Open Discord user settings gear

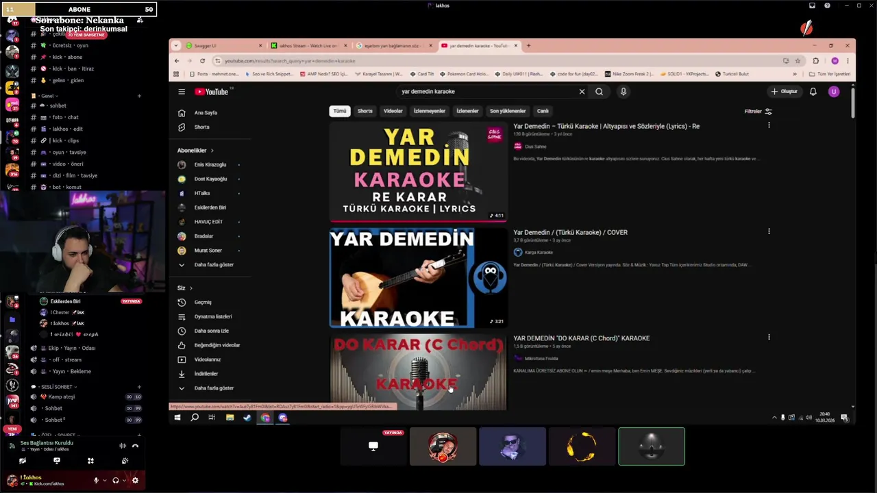(135, 481)
